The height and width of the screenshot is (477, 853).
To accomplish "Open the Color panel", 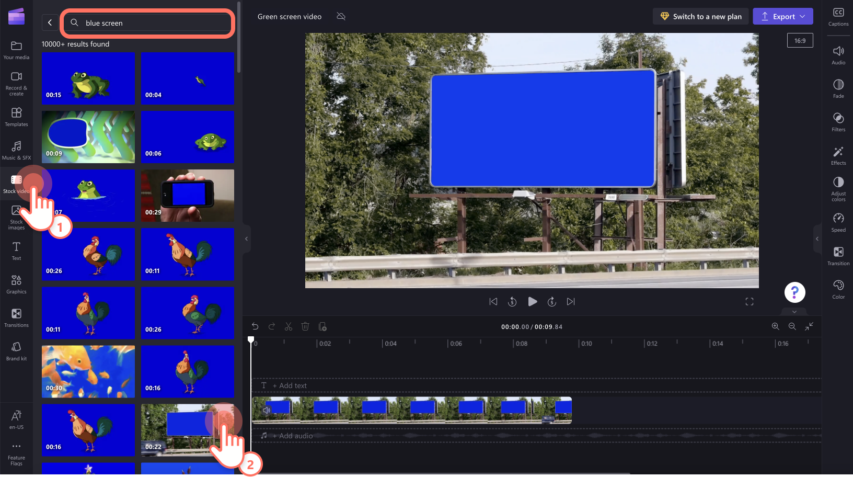I will tap(838, 289).
